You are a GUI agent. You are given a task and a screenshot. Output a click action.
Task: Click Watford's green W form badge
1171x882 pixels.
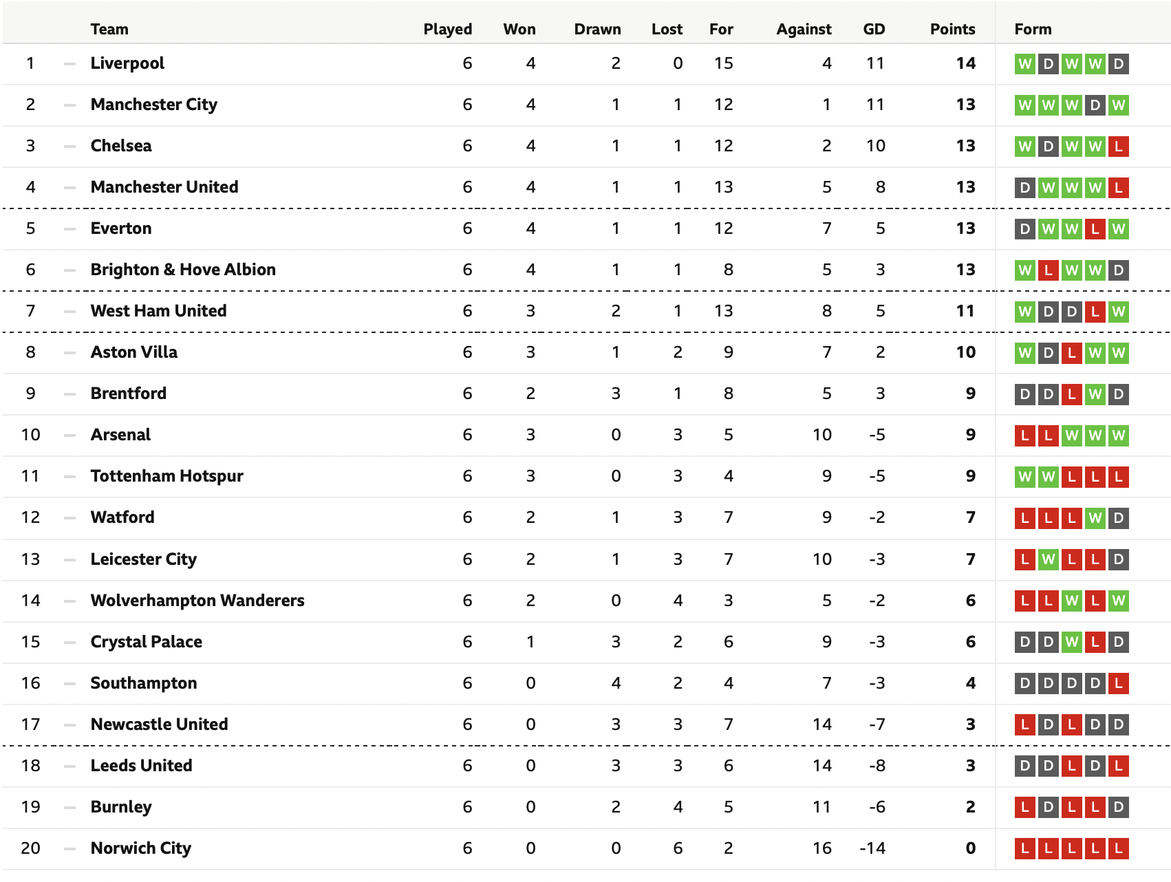(1095, 518)
